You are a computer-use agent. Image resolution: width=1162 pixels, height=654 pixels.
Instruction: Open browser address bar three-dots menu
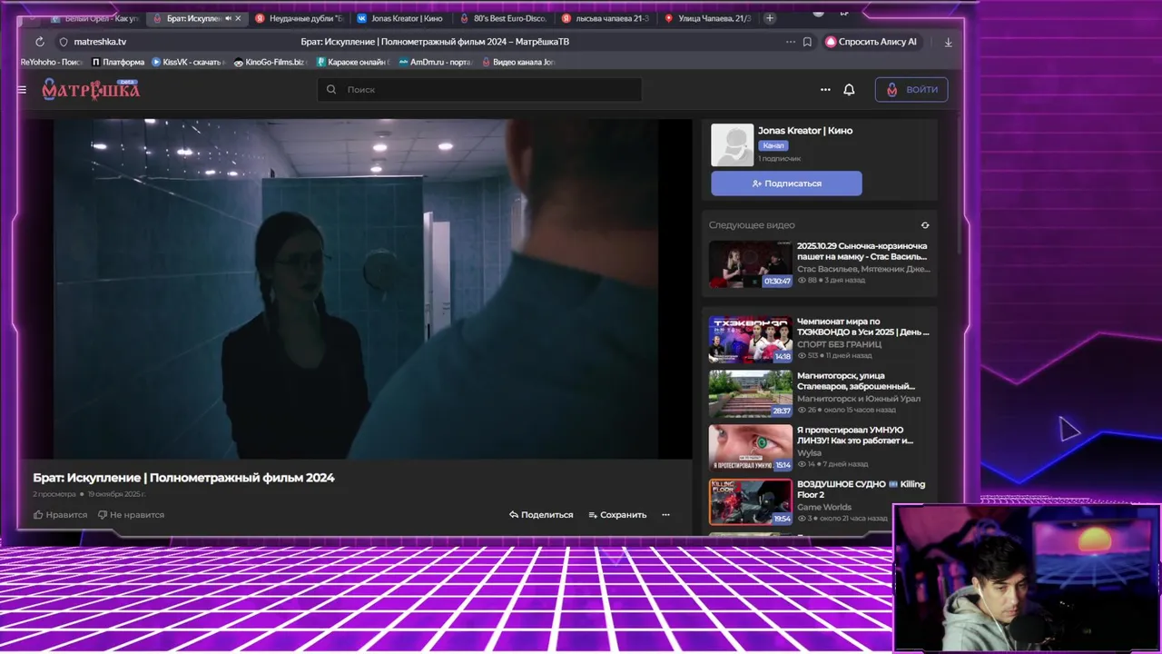coord(790,42)
